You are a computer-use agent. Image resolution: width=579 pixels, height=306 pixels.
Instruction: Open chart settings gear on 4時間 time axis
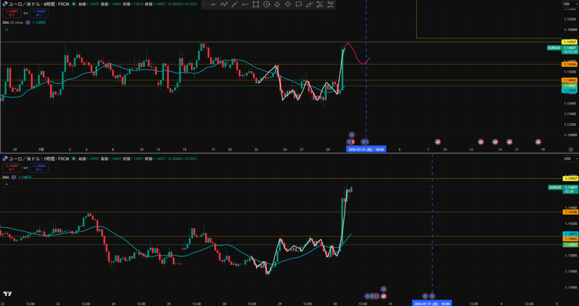[571, 150]
